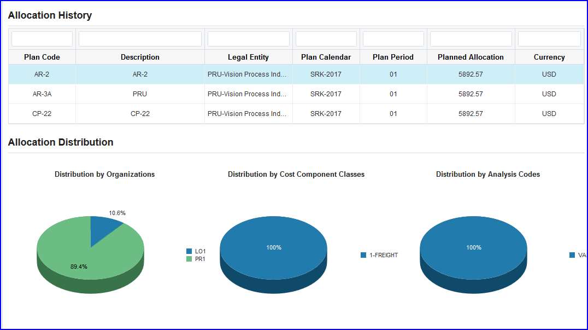The image size is (588, 330).
Task: Click SRK-2017 in the AR-2 row
Action: (326, 74)
